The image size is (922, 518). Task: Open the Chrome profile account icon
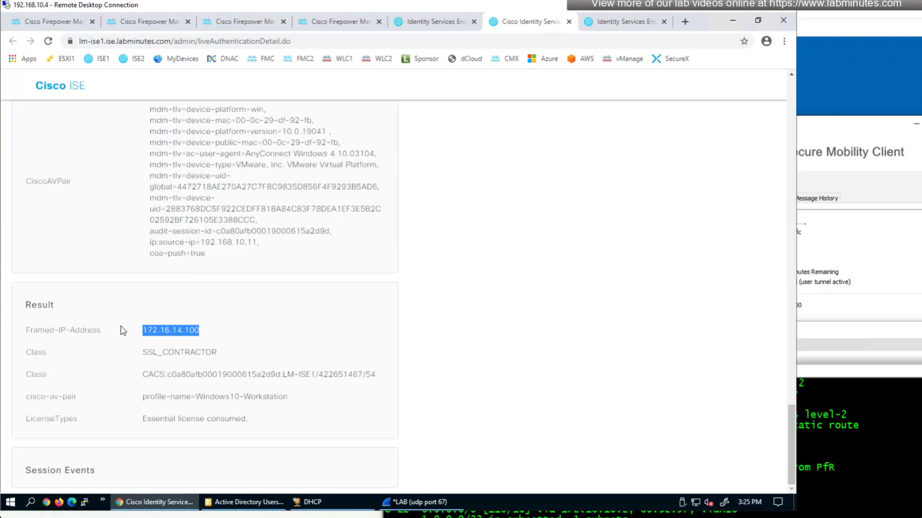(766, 41)
